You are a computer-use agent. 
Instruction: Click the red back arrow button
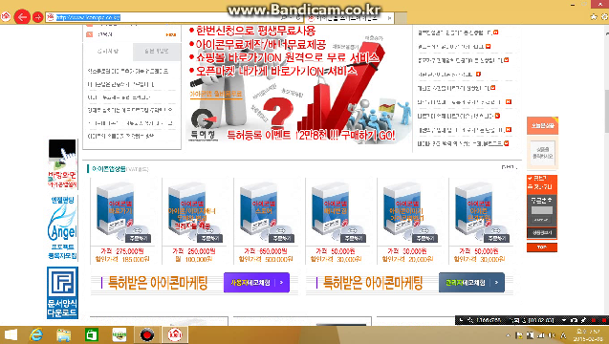tap(22, 17)
